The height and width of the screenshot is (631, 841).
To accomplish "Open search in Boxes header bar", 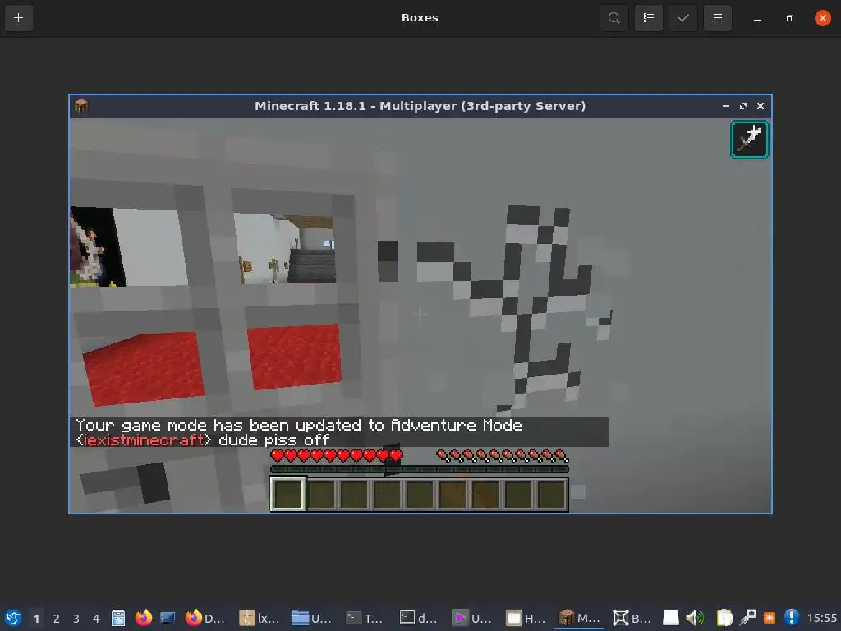I will tap(614, 18).
